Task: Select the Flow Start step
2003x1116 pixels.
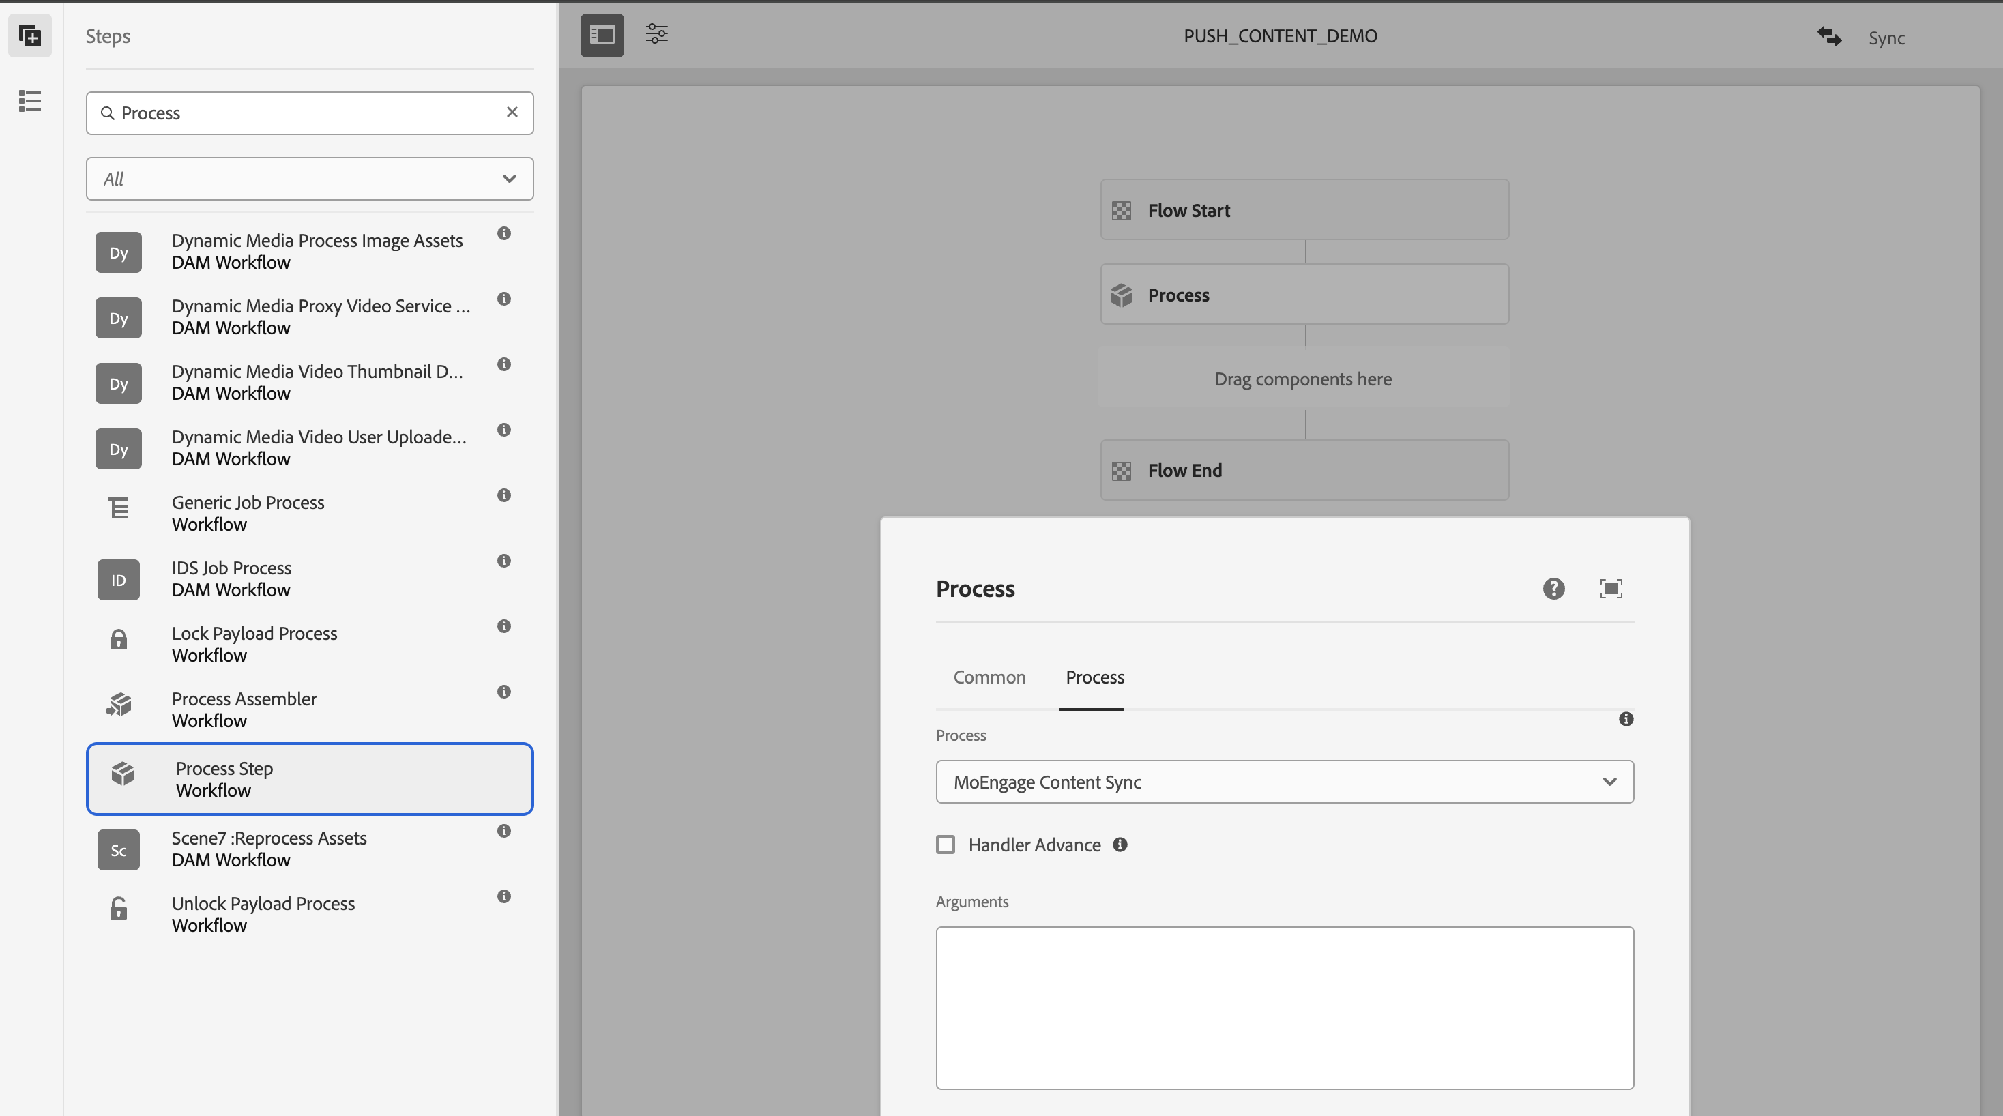Action: (1304, 210)
